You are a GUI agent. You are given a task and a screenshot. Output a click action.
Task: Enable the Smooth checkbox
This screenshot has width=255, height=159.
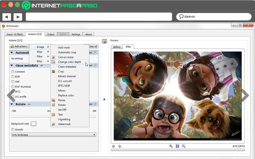pyautogui.click(x=13, y=129)
